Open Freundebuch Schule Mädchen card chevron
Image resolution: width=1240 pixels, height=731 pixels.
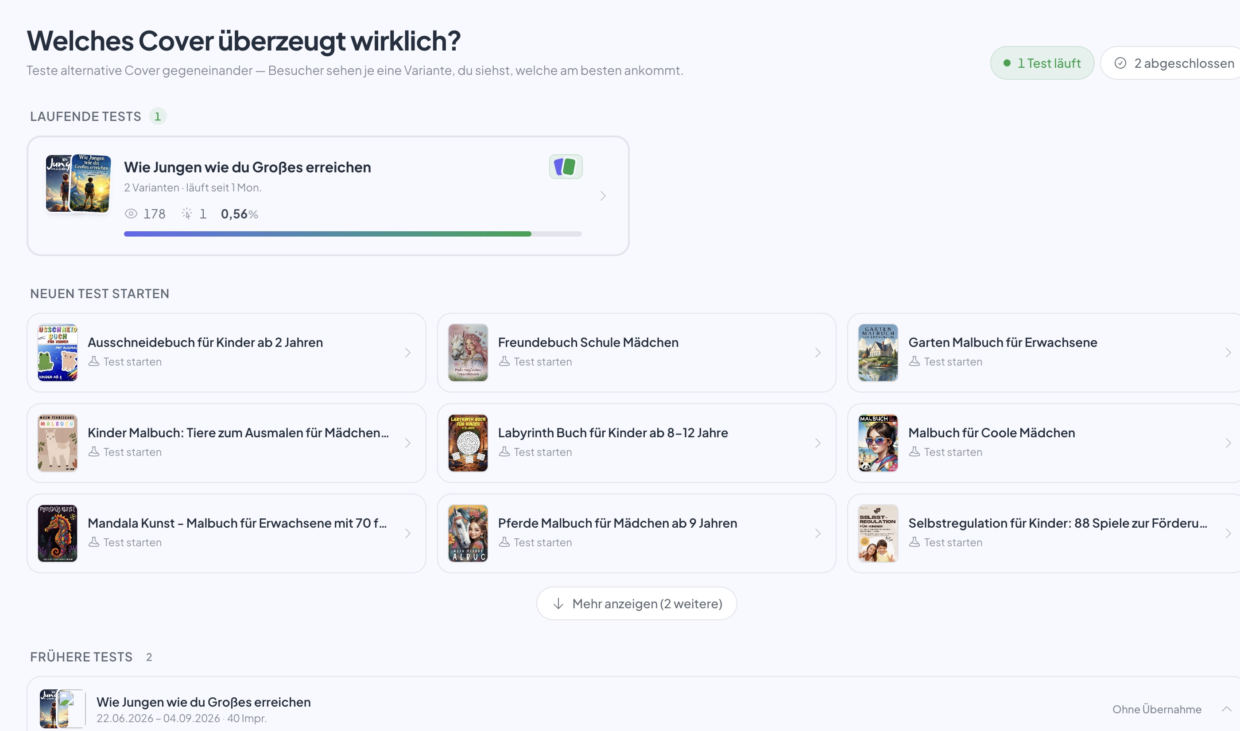click(x=818, y=353)
